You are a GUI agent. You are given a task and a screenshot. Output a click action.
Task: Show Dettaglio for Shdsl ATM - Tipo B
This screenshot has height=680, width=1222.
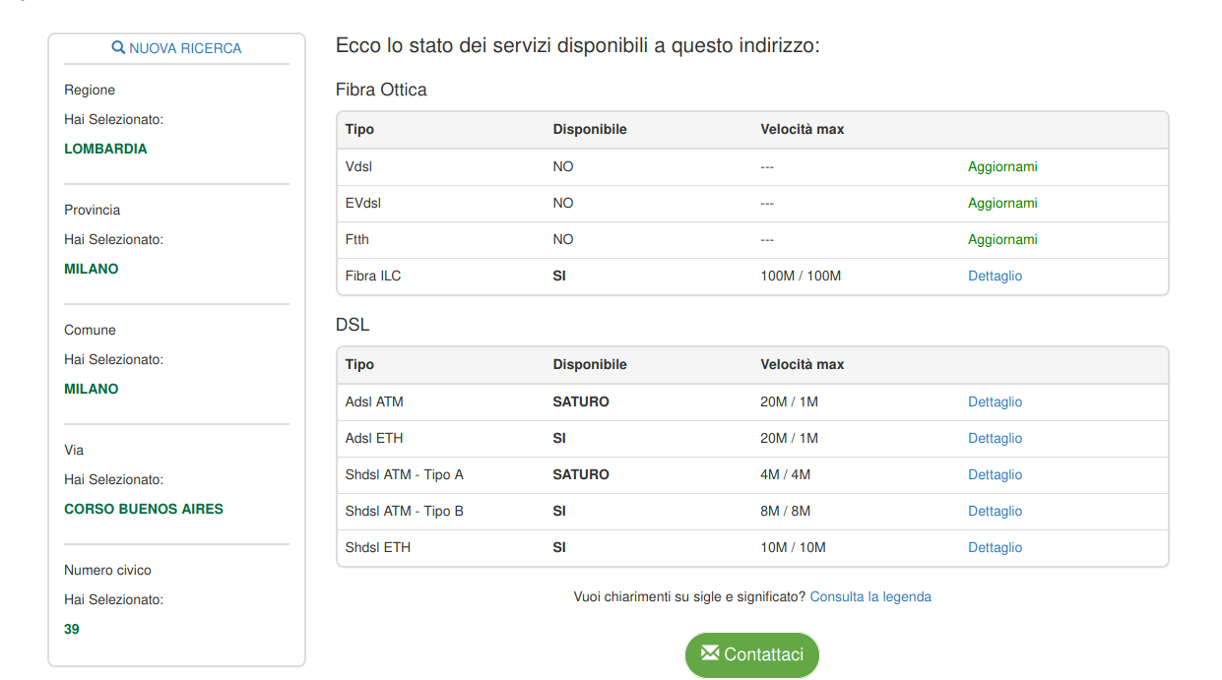[995, 512]
